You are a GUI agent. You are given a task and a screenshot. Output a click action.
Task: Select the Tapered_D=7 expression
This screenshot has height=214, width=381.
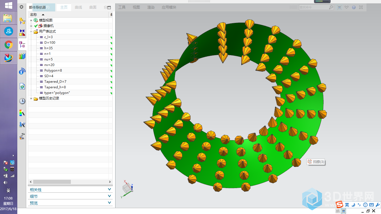pos(55,82)
